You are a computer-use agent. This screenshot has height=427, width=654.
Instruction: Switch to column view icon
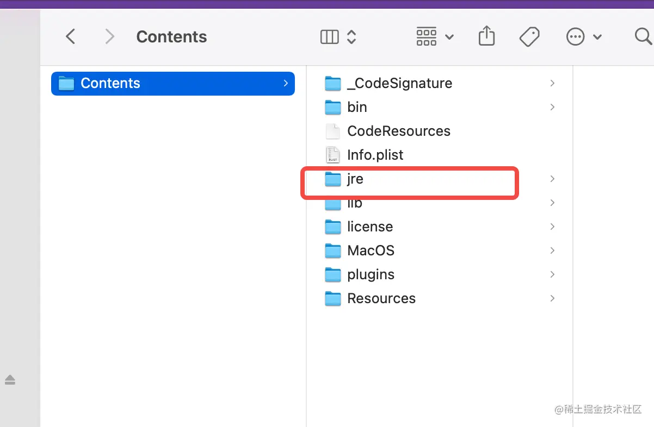(x=330, y=36)
